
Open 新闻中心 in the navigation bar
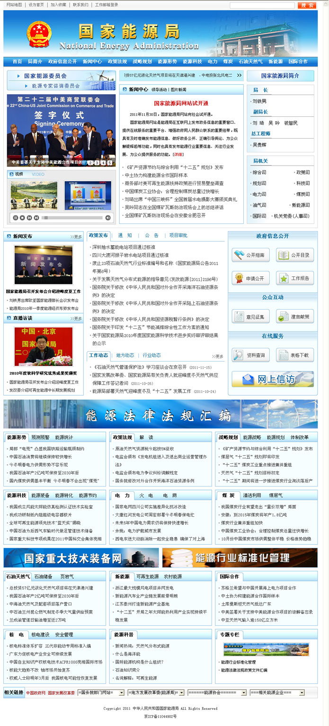(x=92, y=62)
